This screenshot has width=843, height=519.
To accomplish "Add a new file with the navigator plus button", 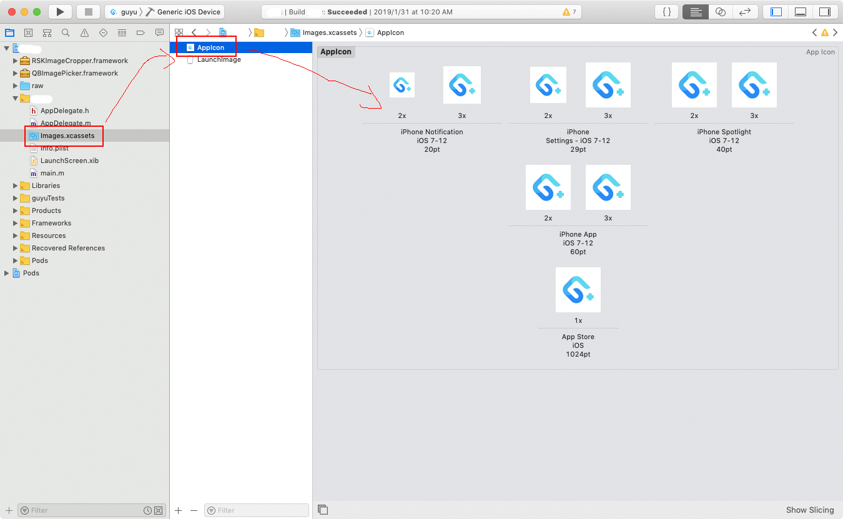I will (x=9, y=510).
